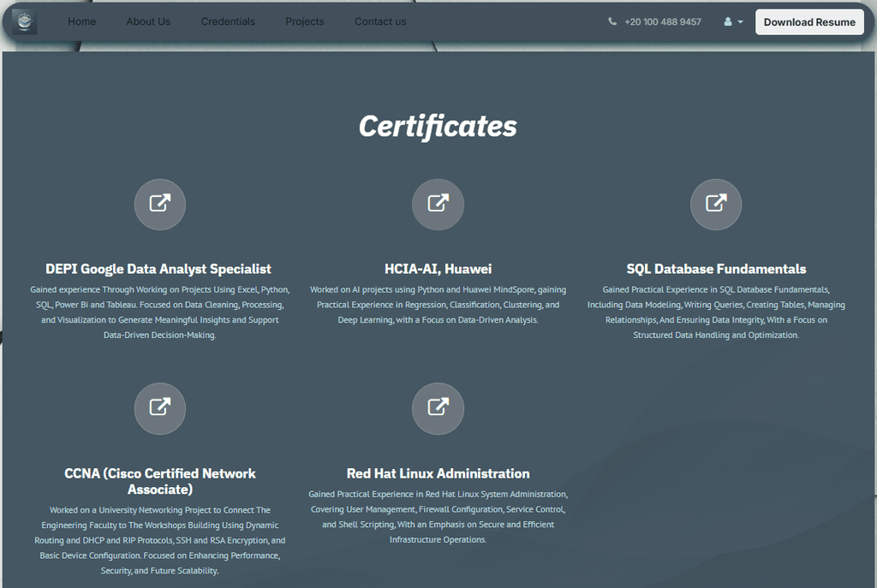Image resolution: width=877 pixels, height=588 pixels.
Task: Open the CCNA certificate external link icon
Action: pyautogui.click(x=160, y=408)
